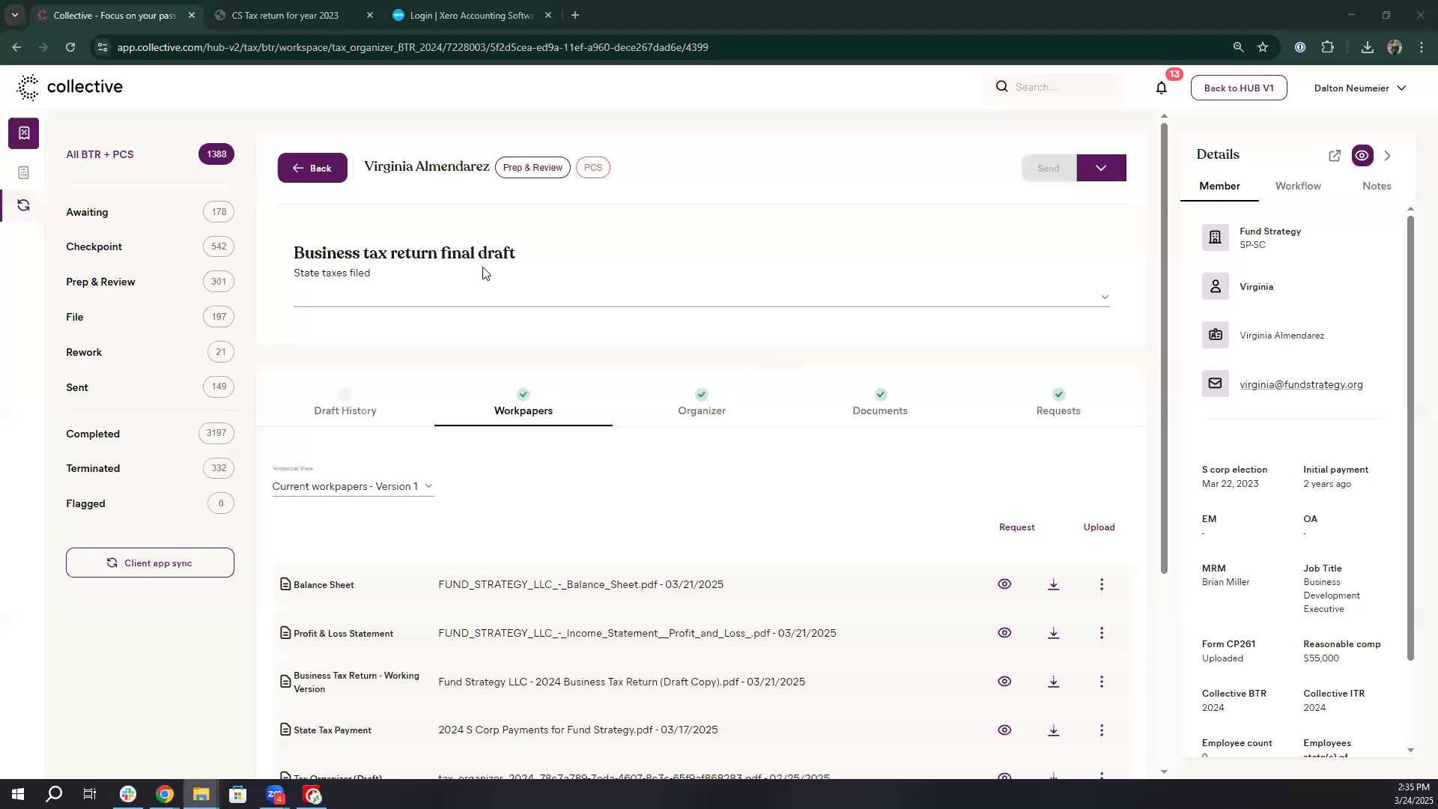Viewport: 1438px width, 809px height.
Task: Open the Workflow tab in Details
Action: (1297, 187)
